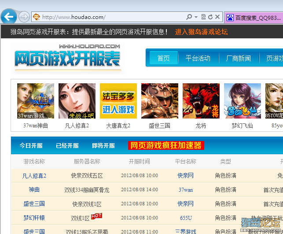
Task: Click the 2012/08/08 14:00 time cell
Action: click(x=140, y=189)
